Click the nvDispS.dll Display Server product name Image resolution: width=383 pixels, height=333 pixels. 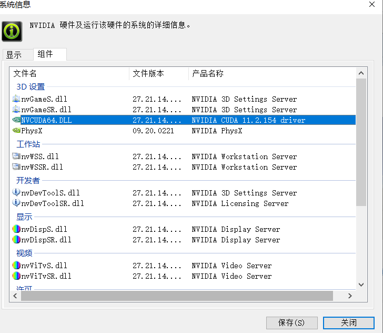tap(236, 229)
